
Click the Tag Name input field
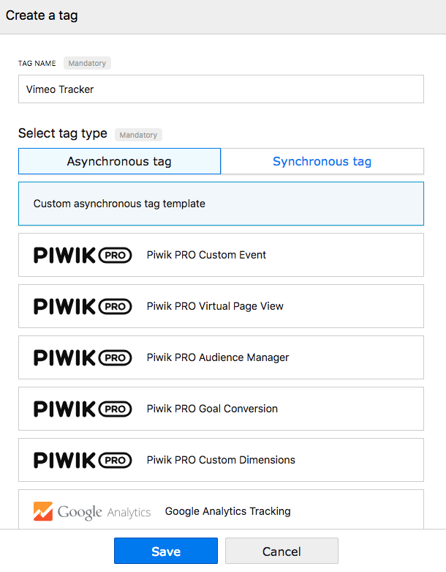221,89
